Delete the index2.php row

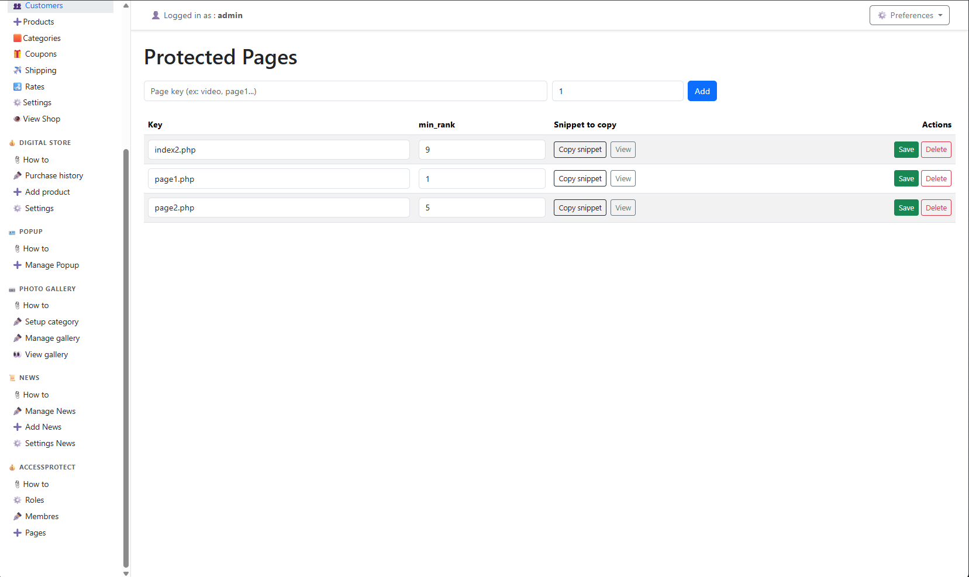(936, 150)
